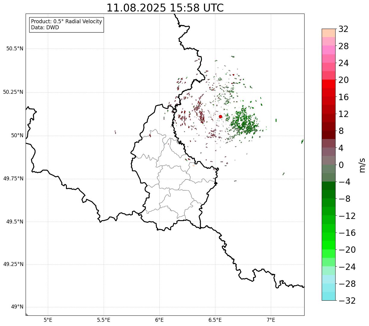Click the 49.75°N latitude label
The height and width of the screenshot is (326, 369).
pos(13,179)
